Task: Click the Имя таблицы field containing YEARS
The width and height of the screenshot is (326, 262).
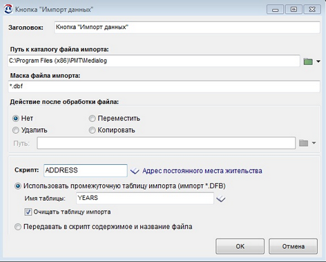Action: tap(145, 198)
